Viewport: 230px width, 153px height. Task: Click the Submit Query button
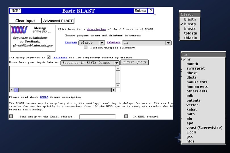click(134, 62)
